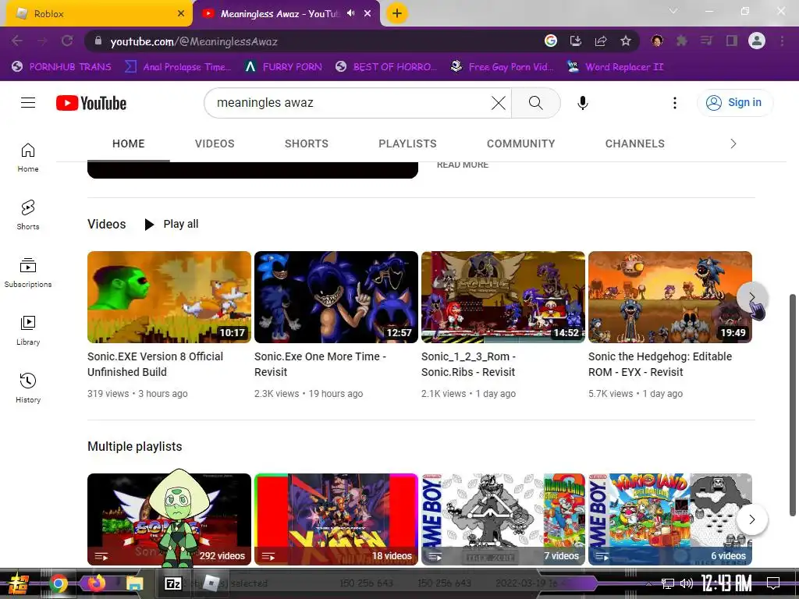The height and width of the screenshot is (599, 799).
Task: Share this page using the share icon
Action: [x=601, y=41]
